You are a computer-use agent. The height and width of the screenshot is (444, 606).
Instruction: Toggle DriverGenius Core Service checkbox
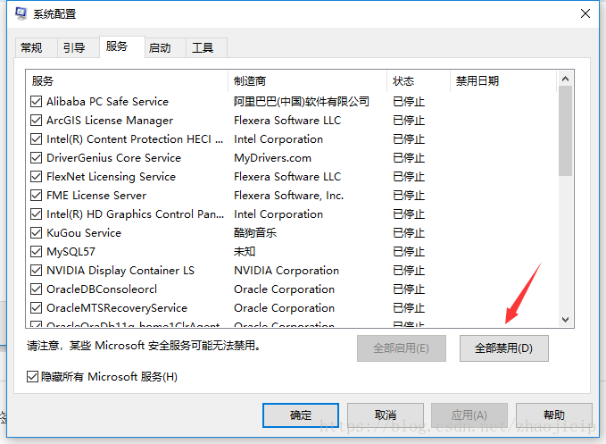[36, 158]
